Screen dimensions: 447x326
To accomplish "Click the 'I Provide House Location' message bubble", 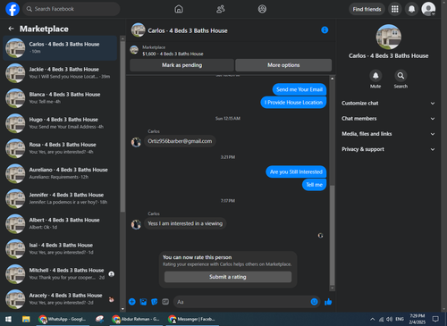I will (x=293, y=103).
